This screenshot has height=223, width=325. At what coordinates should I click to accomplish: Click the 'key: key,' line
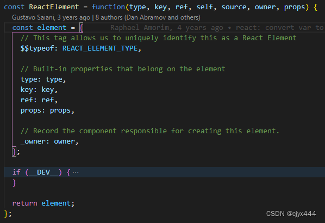click(x=39, y=90)
